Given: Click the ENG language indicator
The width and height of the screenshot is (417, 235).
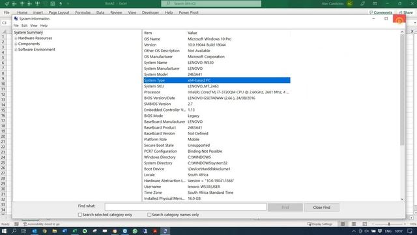Looking at the screenshot, I should point(388,231).
